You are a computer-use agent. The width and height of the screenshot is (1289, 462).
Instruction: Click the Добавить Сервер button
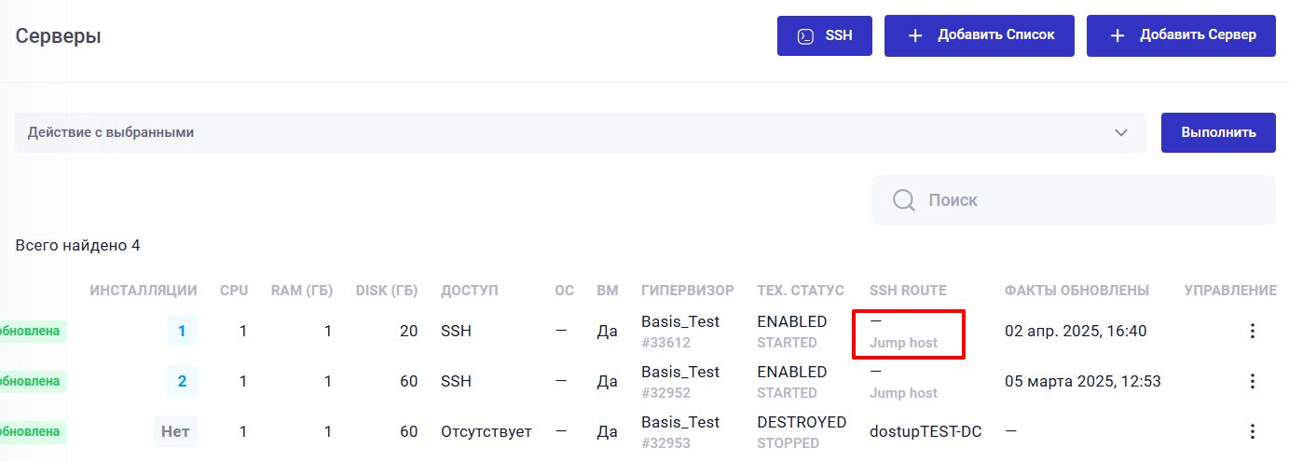pyautogui.click(x=1181, y=35)
